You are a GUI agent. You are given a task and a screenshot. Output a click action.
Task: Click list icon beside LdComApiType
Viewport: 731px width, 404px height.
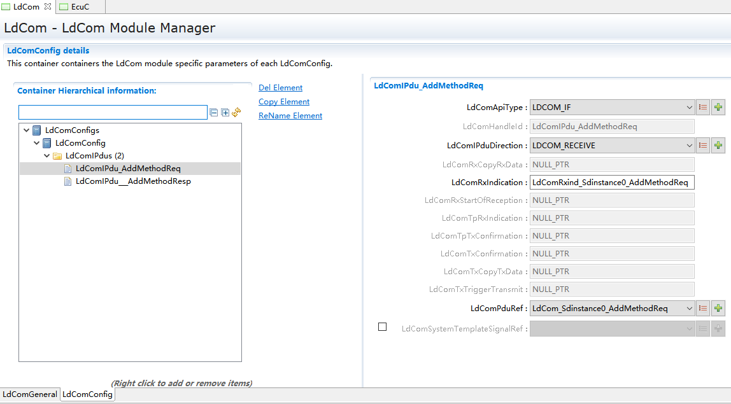click(703, 108)
